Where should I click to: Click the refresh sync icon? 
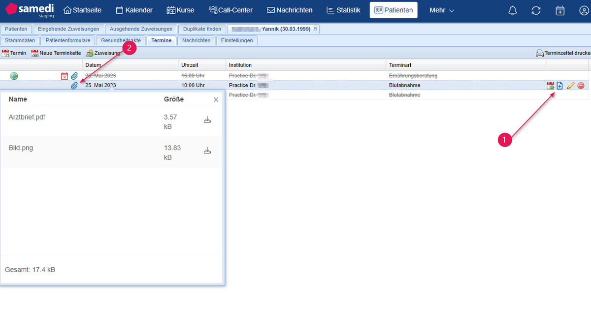pos(536,10)
